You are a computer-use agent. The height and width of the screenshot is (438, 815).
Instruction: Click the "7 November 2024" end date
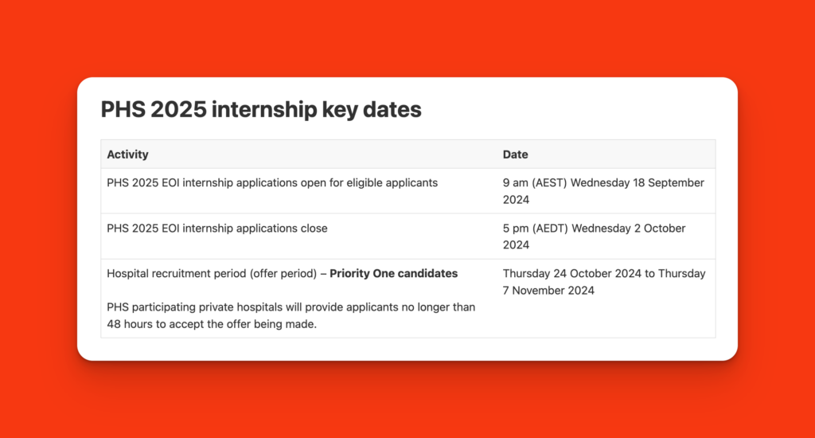(x=548, y=290)
